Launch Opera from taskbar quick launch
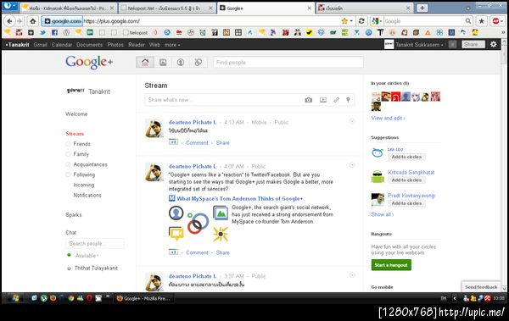The image size is (509, 321). 89,298
